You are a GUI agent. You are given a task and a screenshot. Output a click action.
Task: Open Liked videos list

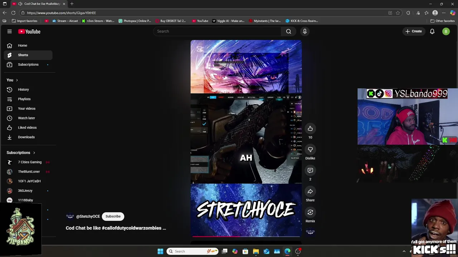[28, 127]
